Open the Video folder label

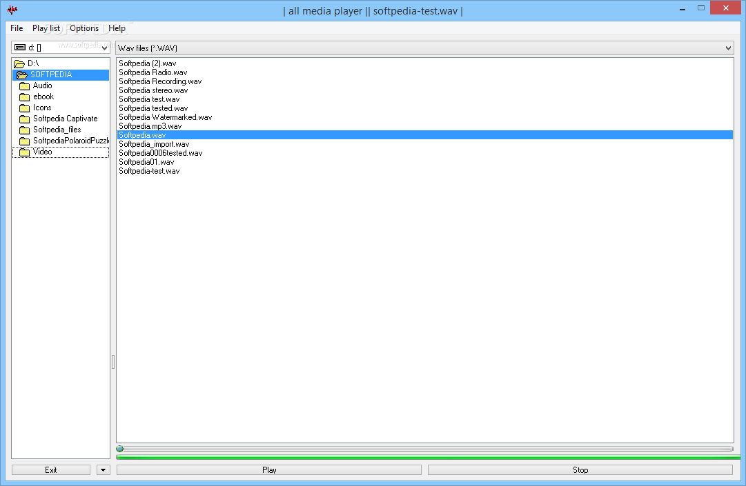point(42,152)
